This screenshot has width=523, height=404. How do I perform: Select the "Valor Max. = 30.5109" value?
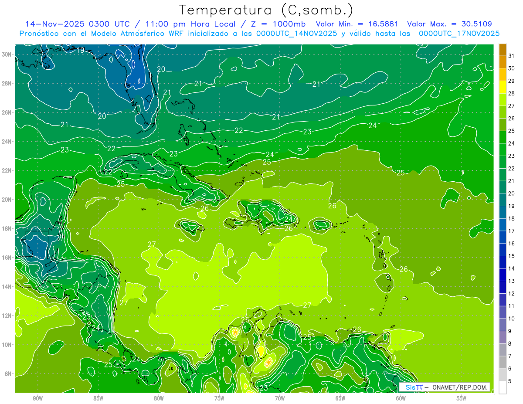[x=449, y=24]
